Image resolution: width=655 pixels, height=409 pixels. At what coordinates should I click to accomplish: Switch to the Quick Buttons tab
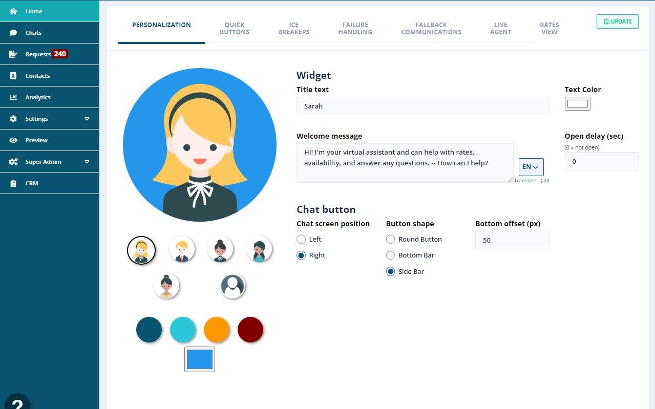235,28
